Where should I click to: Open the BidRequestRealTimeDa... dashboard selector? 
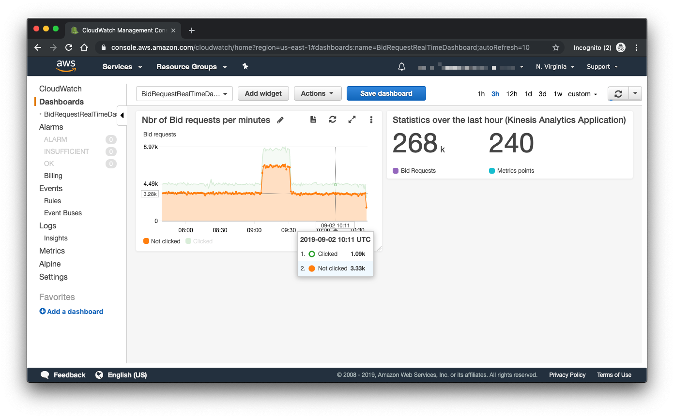[x=184, y=94]
